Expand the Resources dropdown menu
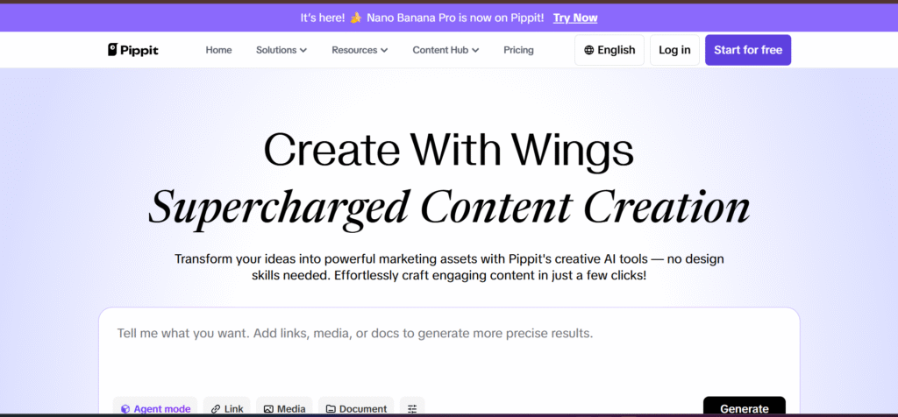The height and width of the screenshot is (417, 898). [x=360, y=50]
